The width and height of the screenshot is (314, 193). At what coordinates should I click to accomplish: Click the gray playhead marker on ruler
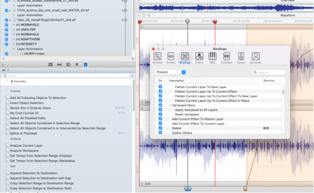point(187,21)
